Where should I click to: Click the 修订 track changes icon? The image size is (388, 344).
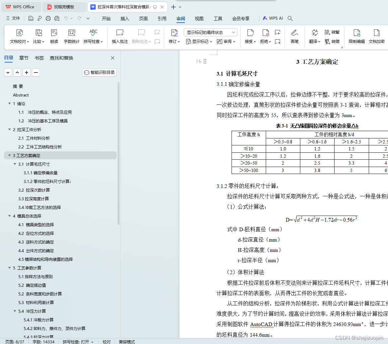(x=174, y=33)
